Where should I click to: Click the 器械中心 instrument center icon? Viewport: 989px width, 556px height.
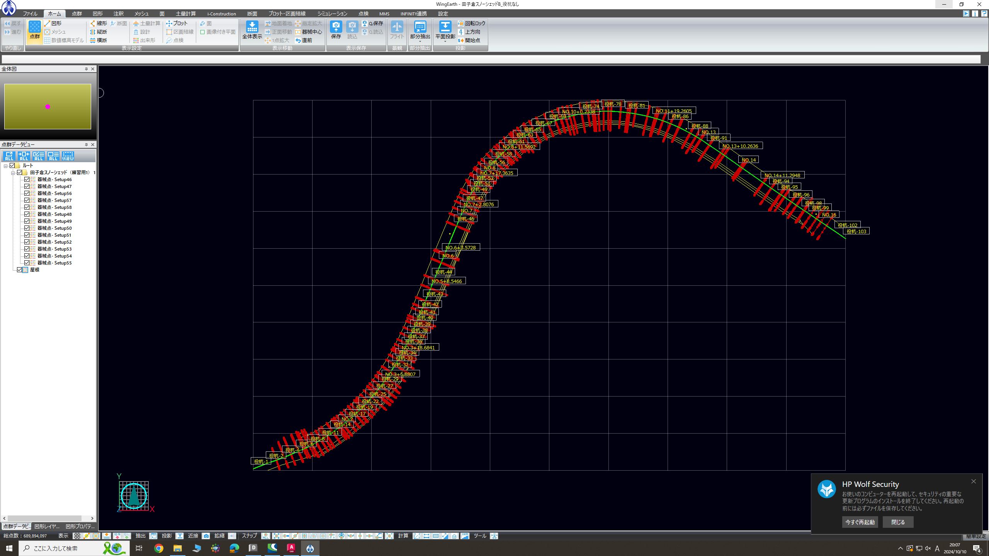coord(298,32)
